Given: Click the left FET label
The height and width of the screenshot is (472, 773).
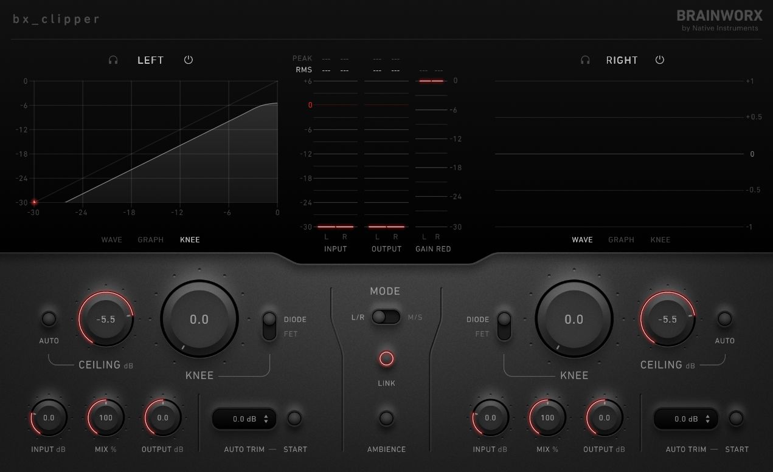Looking at the screenshot, I should coord(291,334).
